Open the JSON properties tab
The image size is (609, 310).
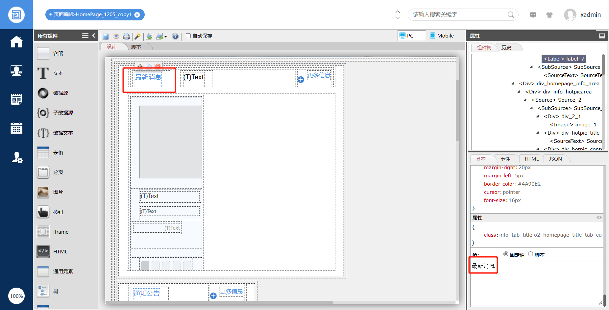point(555,159)
